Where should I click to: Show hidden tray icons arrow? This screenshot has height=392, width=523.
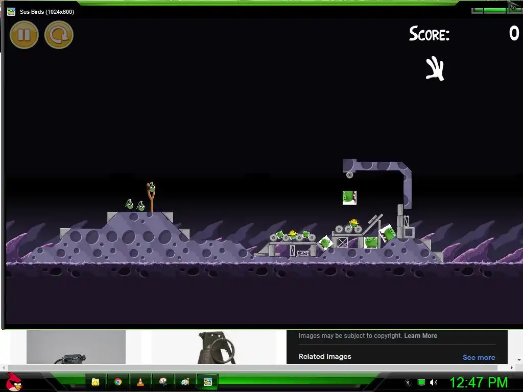(x=408, y=383)
